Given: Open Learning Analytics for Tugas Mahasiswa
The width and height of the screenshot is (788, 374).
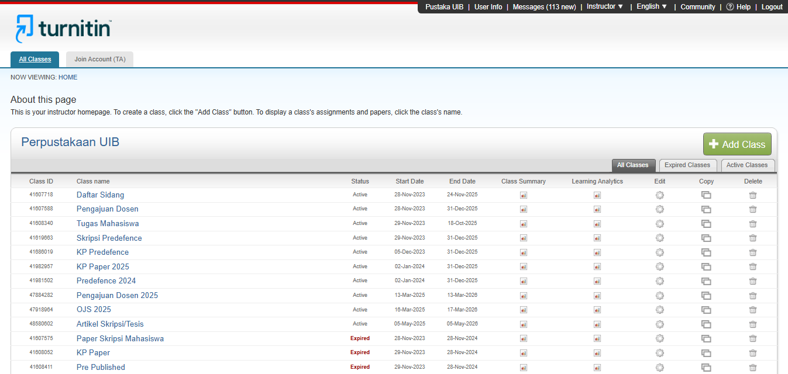Looking at the screenshot, I should (597, 224).
